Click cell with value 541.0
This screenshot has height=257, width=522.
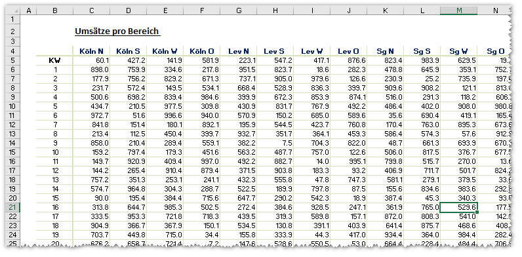click(459, 217)
